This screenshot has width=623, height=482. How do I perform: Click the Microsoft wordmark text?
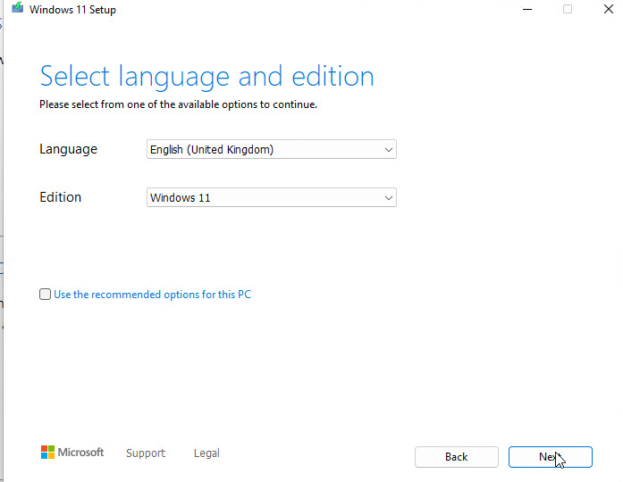(81, 453)
